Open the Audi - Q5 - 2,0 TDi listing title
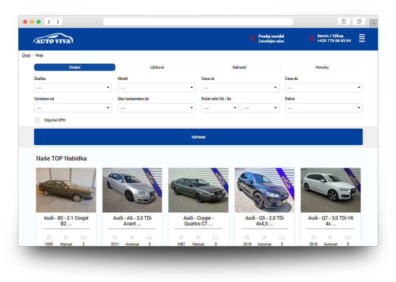This screenshot has width=396, height=282. point(265,221)
